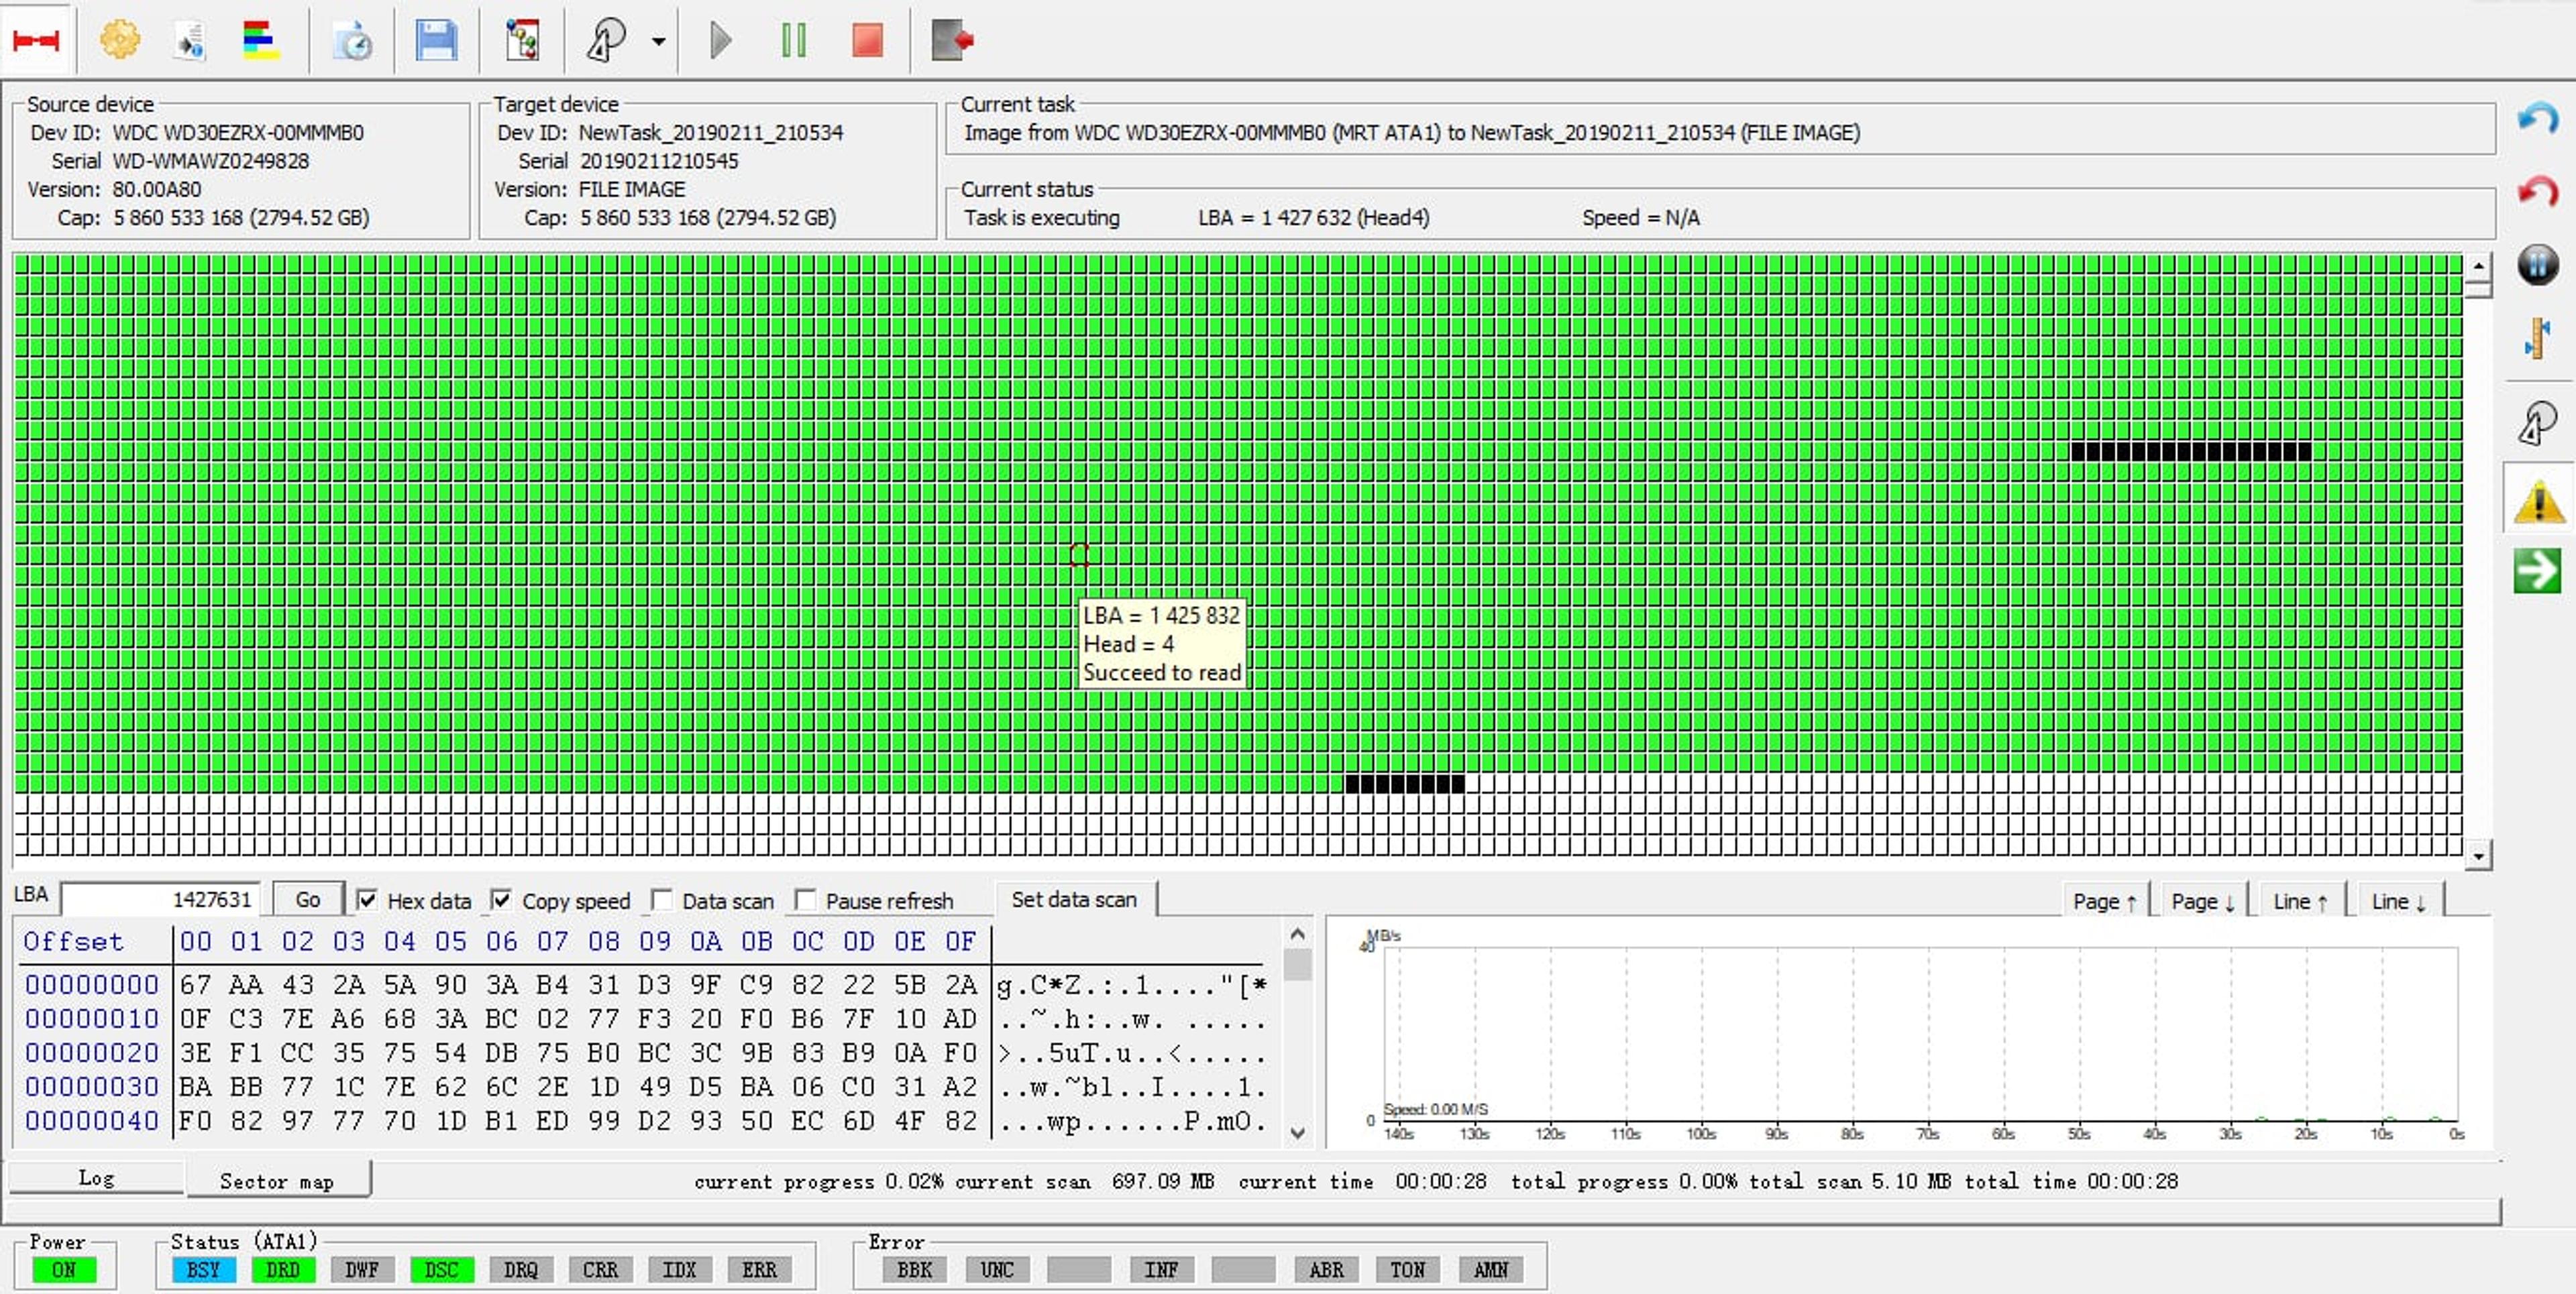Image resolution: width=2576 pixels, height=1294 pixels.
Task: Click the TON error indicator
Action: (1407, 1269)
